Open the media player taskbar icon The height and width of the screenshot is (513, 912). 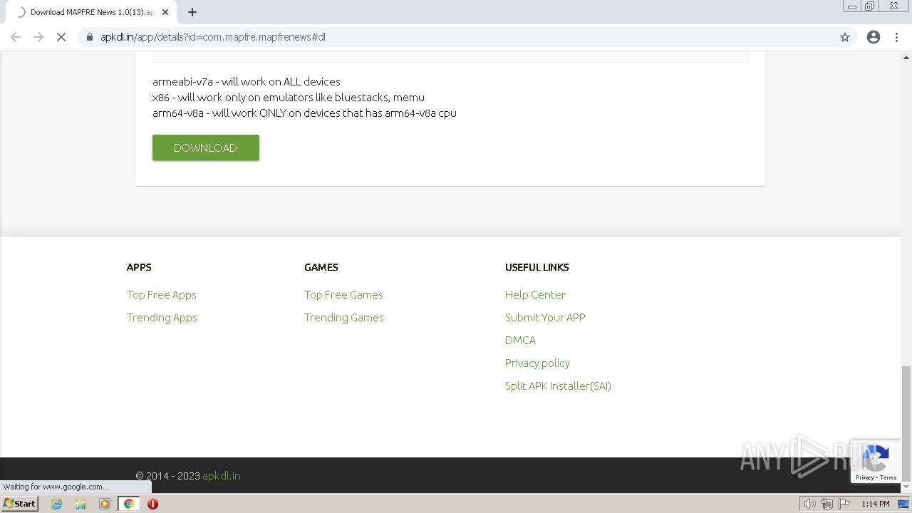105,504
